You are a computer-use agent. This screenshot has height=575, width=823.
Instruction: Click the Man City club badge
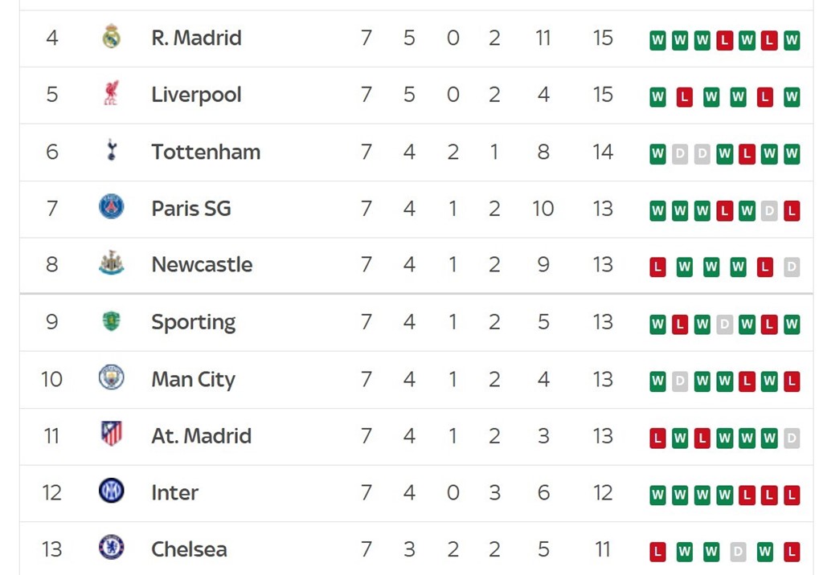coord(111,377)
